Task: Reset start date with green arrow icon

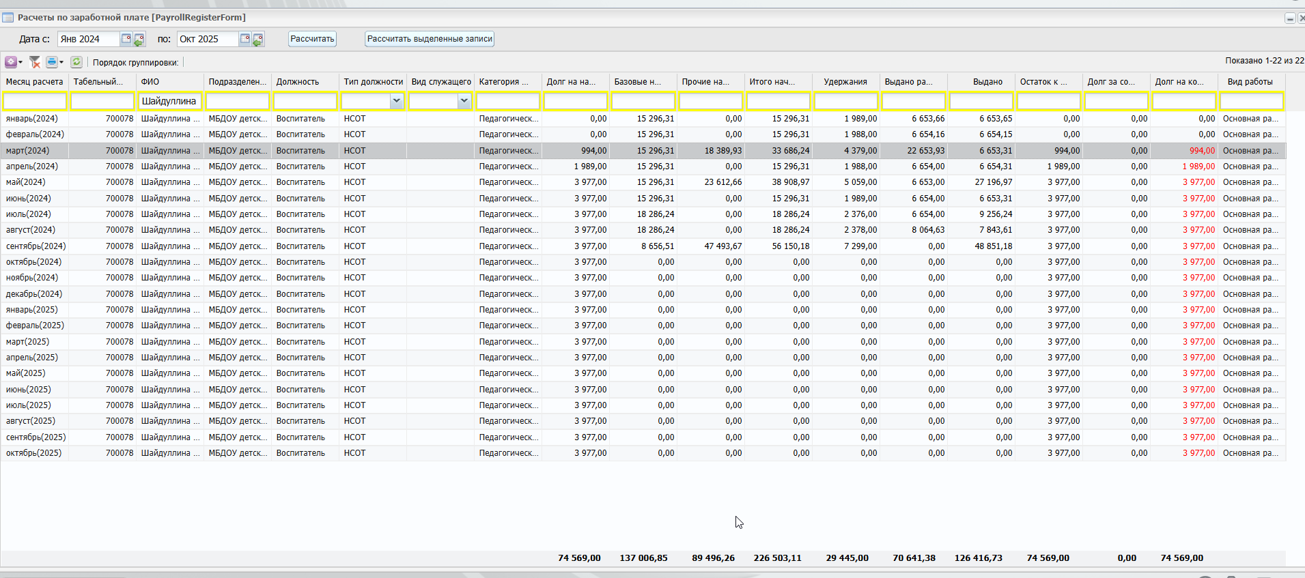Action: click(x=139, y=40)
